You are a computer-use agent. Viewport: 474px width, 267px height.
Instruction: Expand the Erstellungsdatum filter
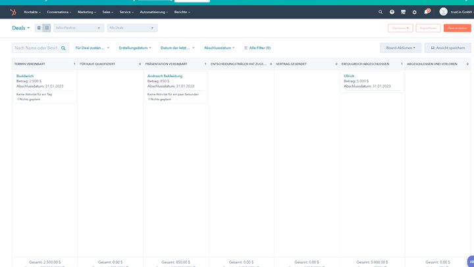coord(135,48)
